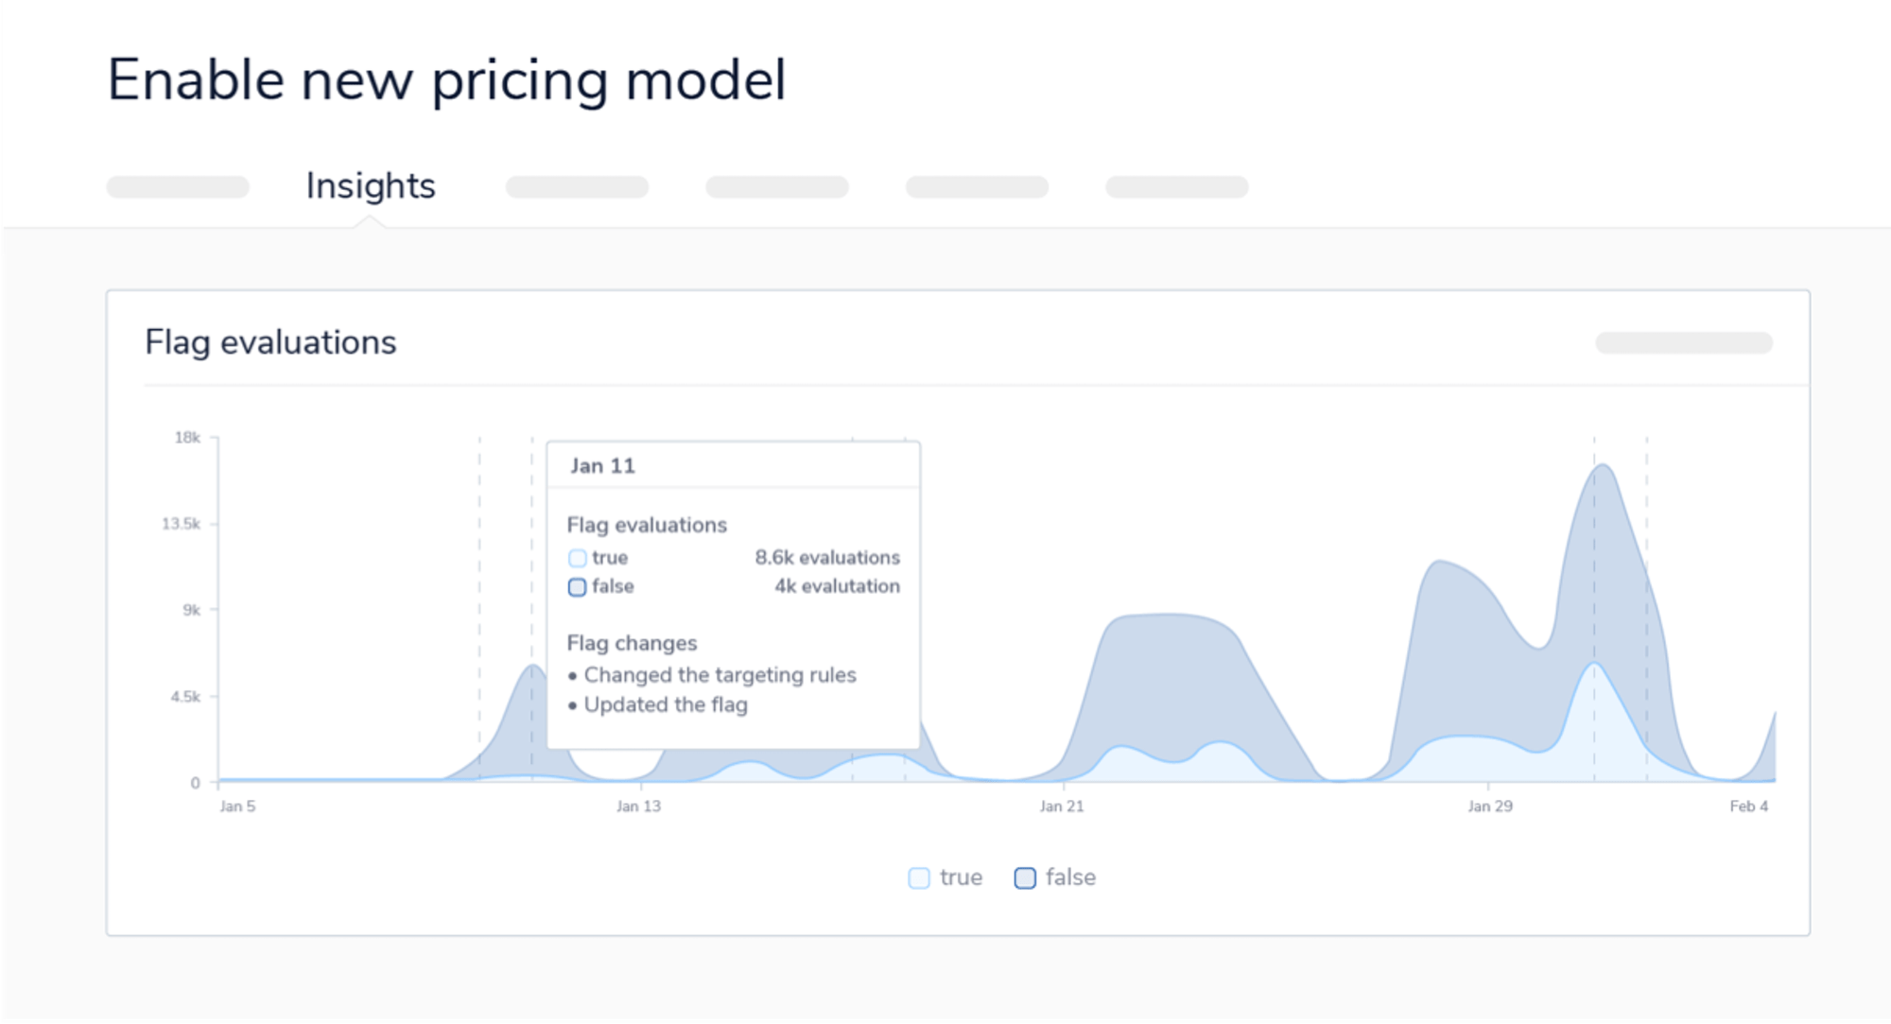Toggle the false series in the chart legend
1891x1024 pixels.
tap(1054, 877)
